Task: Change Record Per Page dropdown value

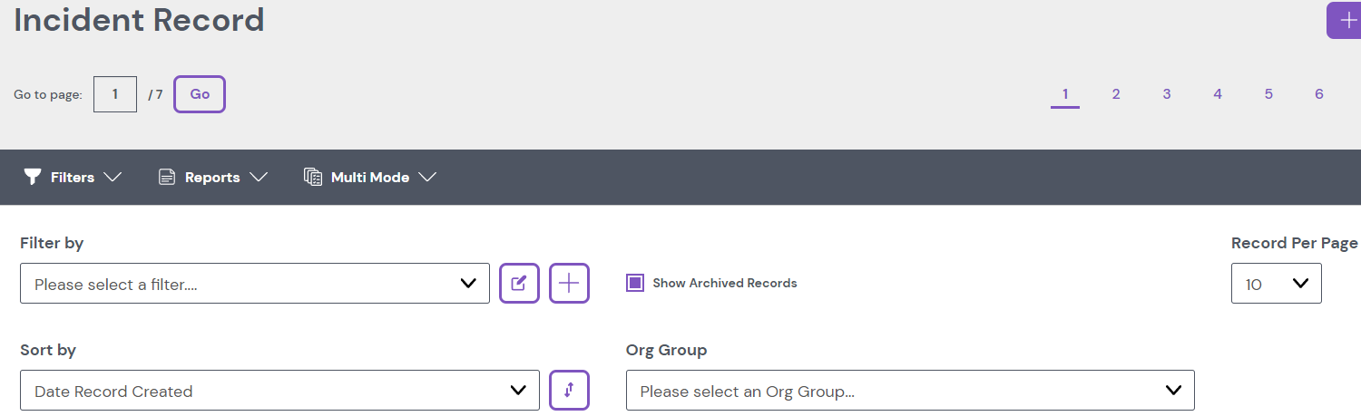Action: 1276,284
